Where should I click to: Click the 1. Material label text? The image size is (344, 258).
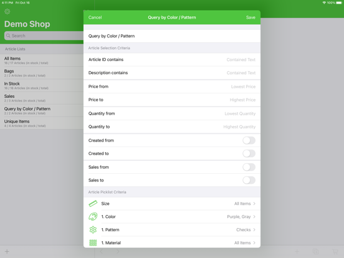click(111, 242)
